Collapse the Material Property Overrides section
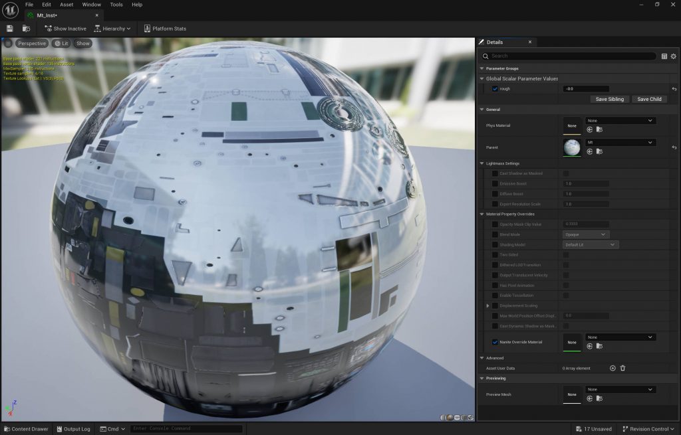The image size is (681, 435). point(481,215)
